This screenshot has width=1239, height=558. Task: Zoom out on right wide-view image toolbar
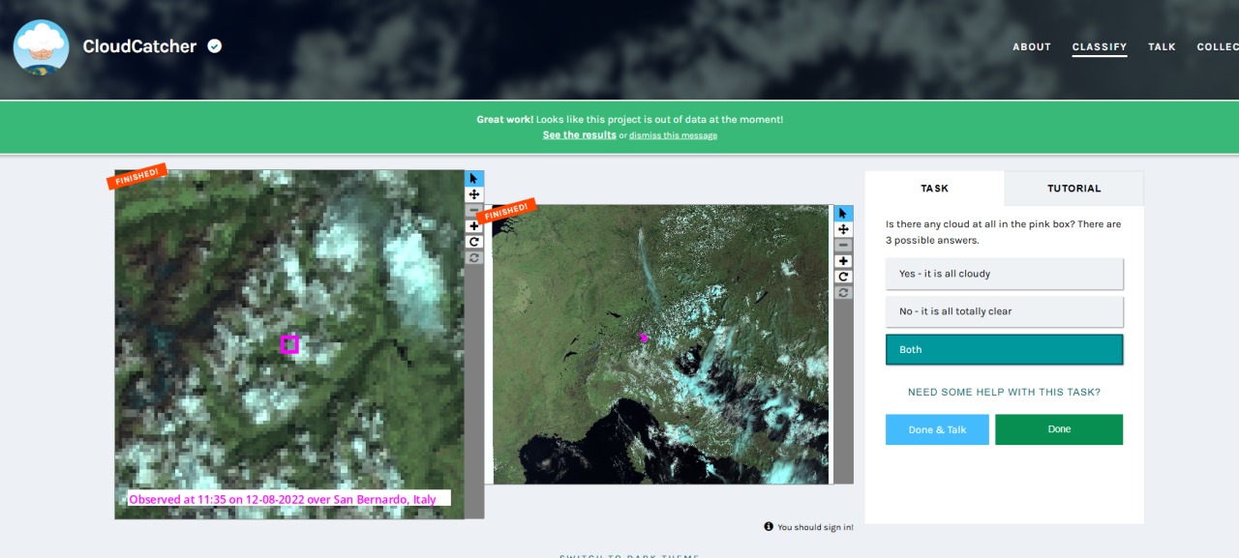click(843, 245)
